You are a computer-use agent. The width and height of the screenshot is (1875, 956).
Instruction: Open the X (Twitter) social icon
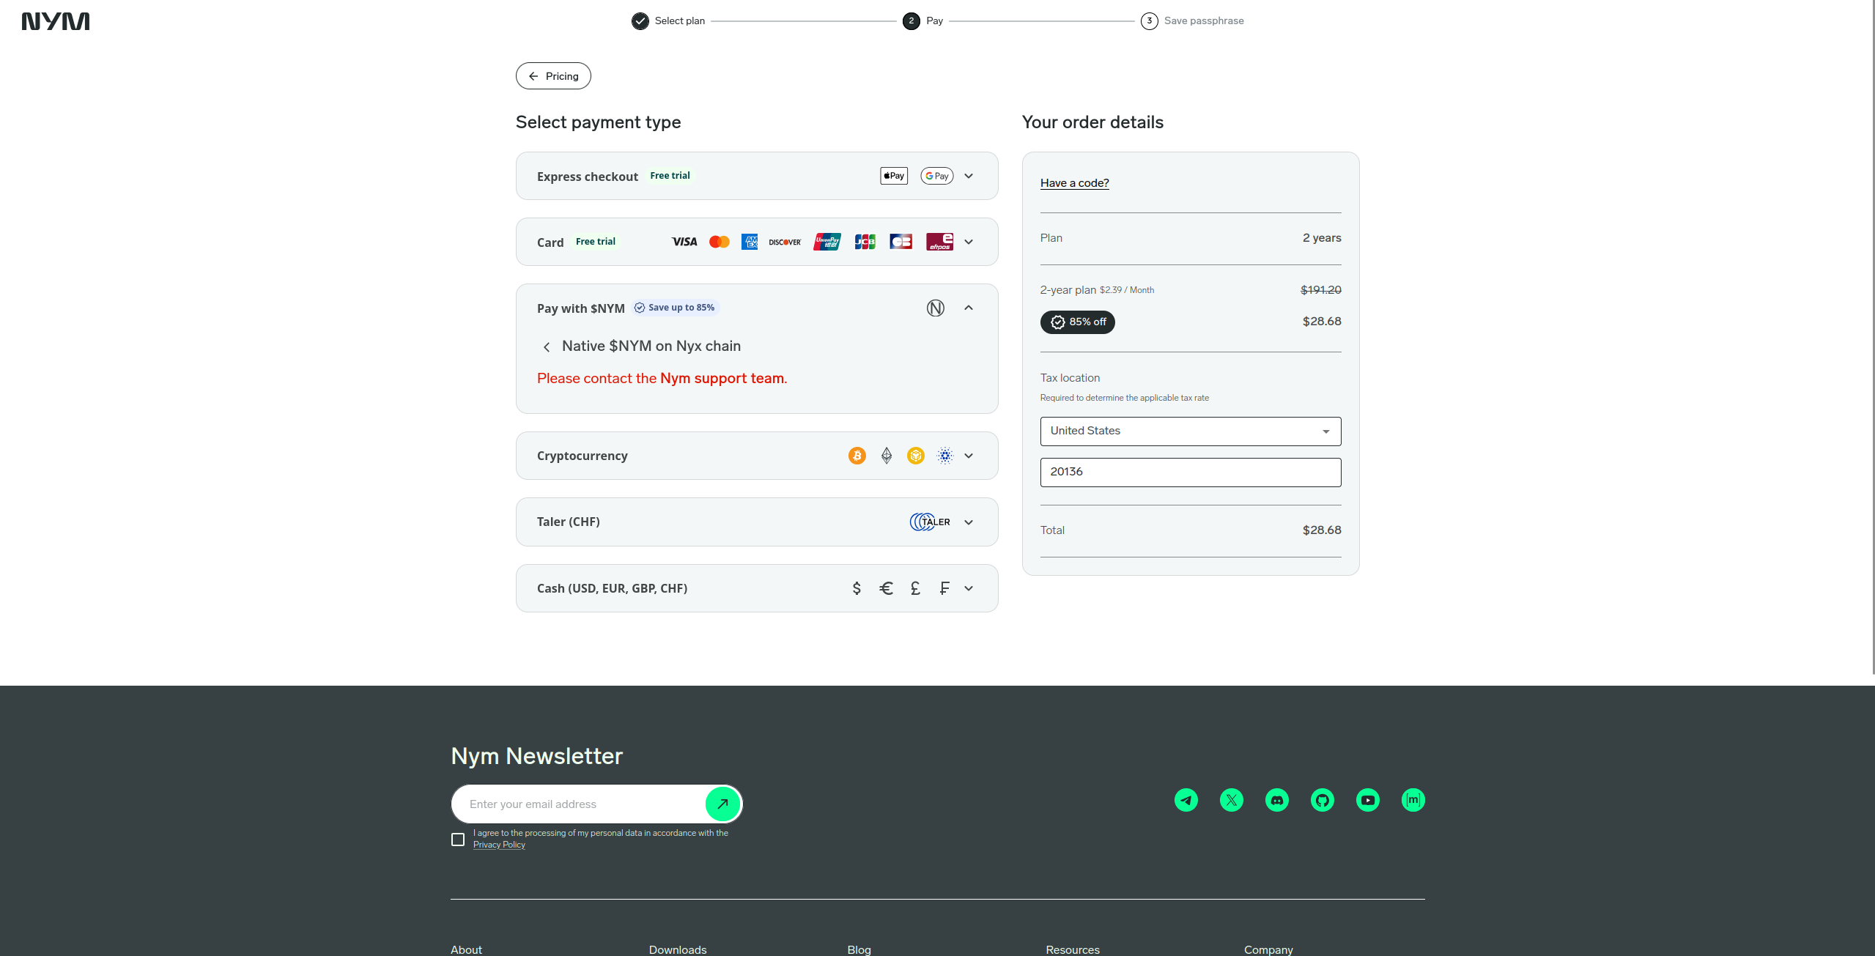tap(1231, 800)
